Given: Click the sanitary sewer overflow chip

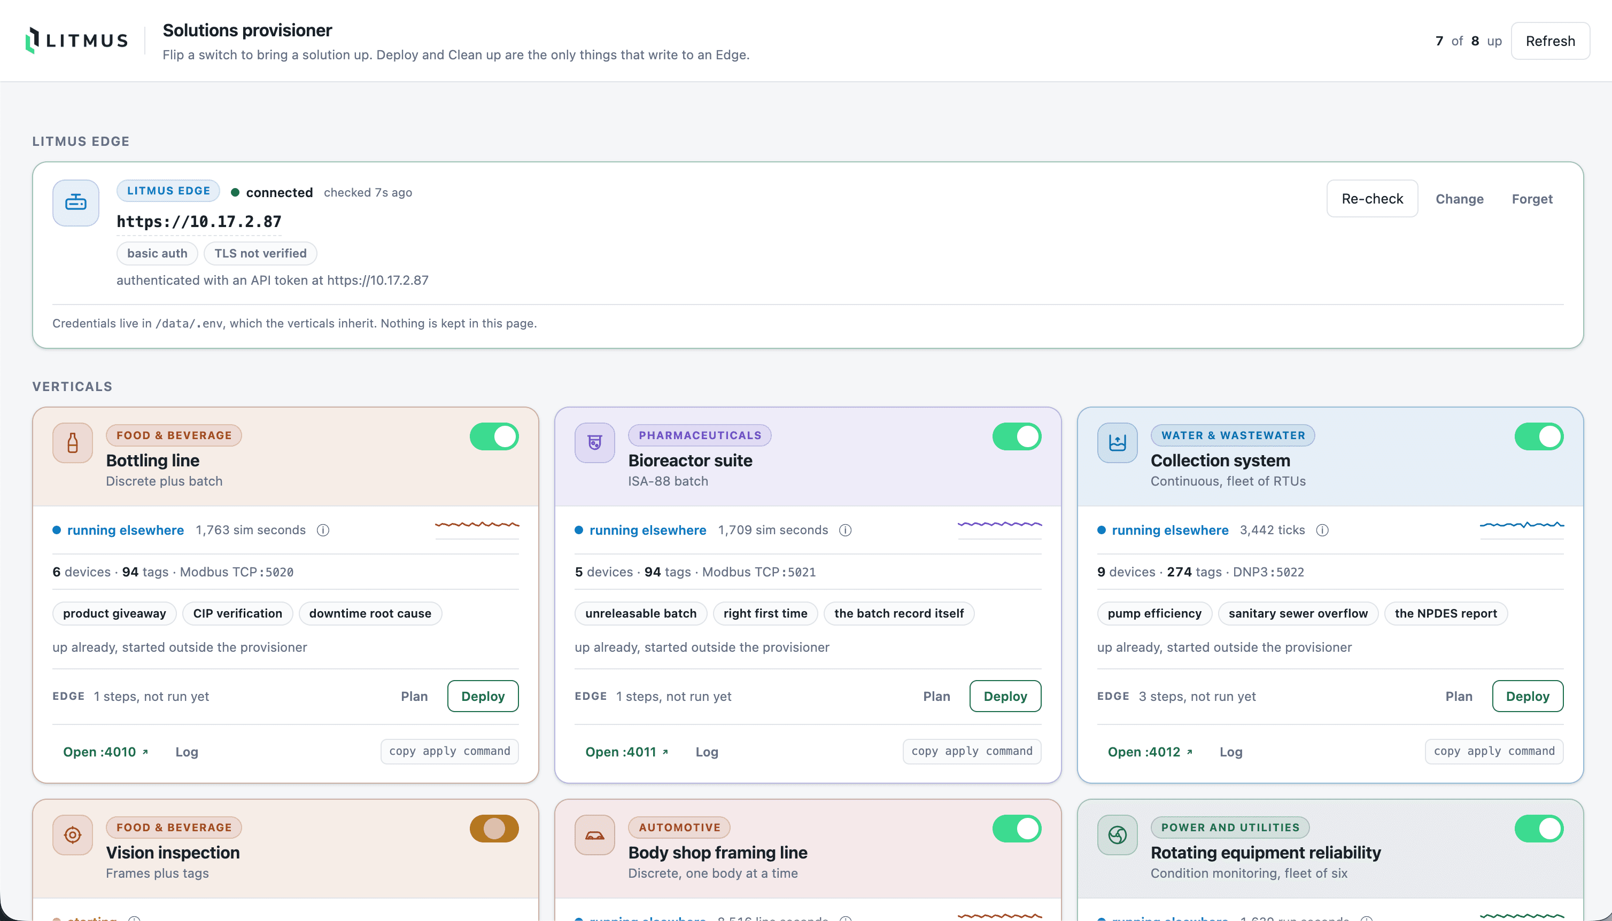Looking at the screenshot, I should 1298,613.
